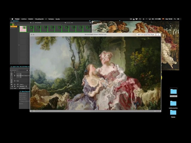
Task: Click the pause icon beside Main Output clip
Action: pyautogui.click(x=15, y=75)
